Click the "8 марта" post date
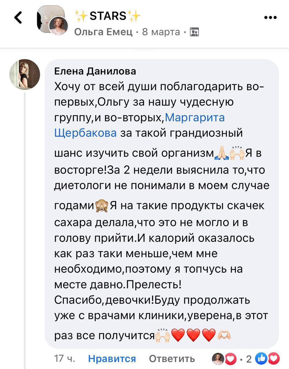289x369 pixels. (x=161, y=32)
